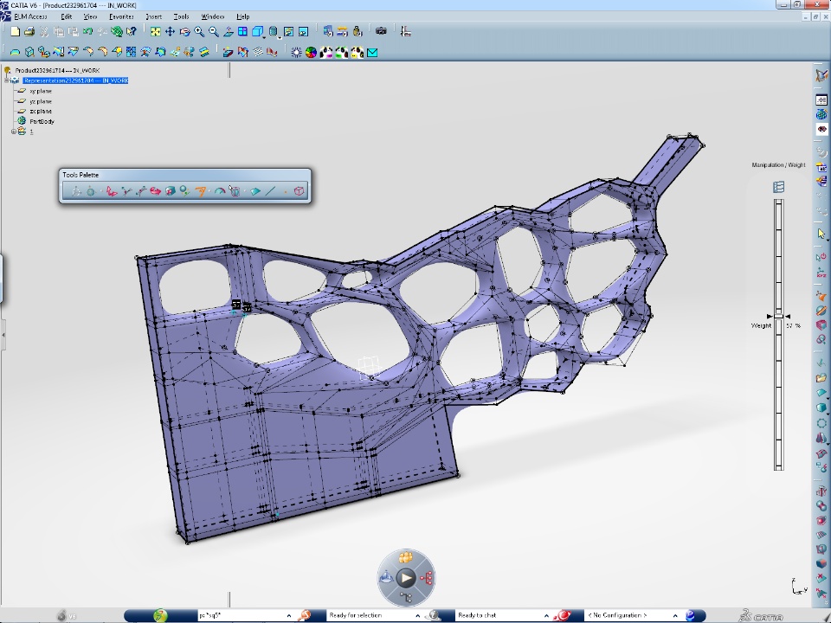The width and height of the screenshot is (831, 623).
Task: Select the Pan view tool
Action: tap(170, 32)
